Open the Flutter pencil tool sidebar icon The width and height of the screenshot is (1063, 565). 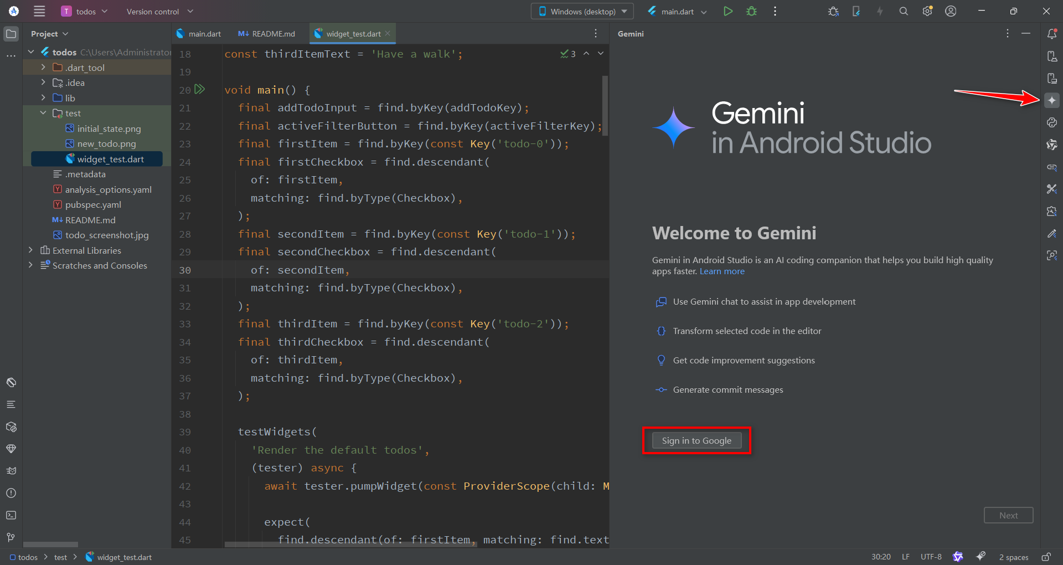[x=1052, y=233]
